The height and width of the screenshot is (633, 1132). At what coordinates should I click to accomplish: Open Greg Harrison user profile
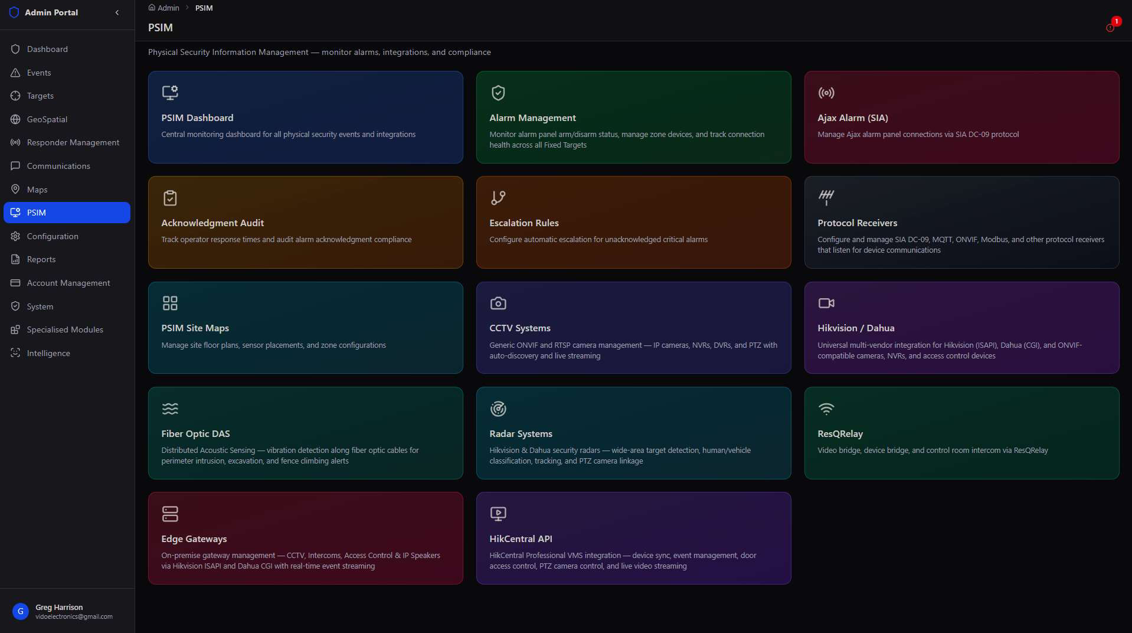pos(67,611)
